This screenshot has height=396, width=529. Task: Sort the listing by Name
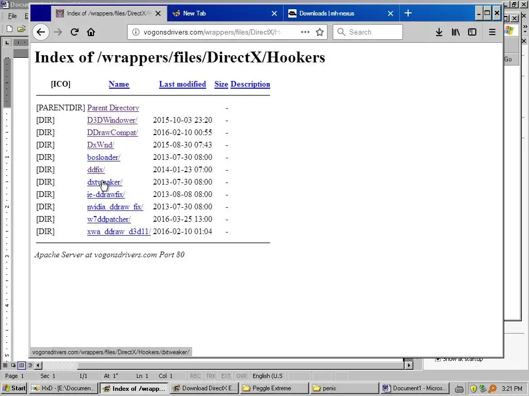click(x=119, y=84)
